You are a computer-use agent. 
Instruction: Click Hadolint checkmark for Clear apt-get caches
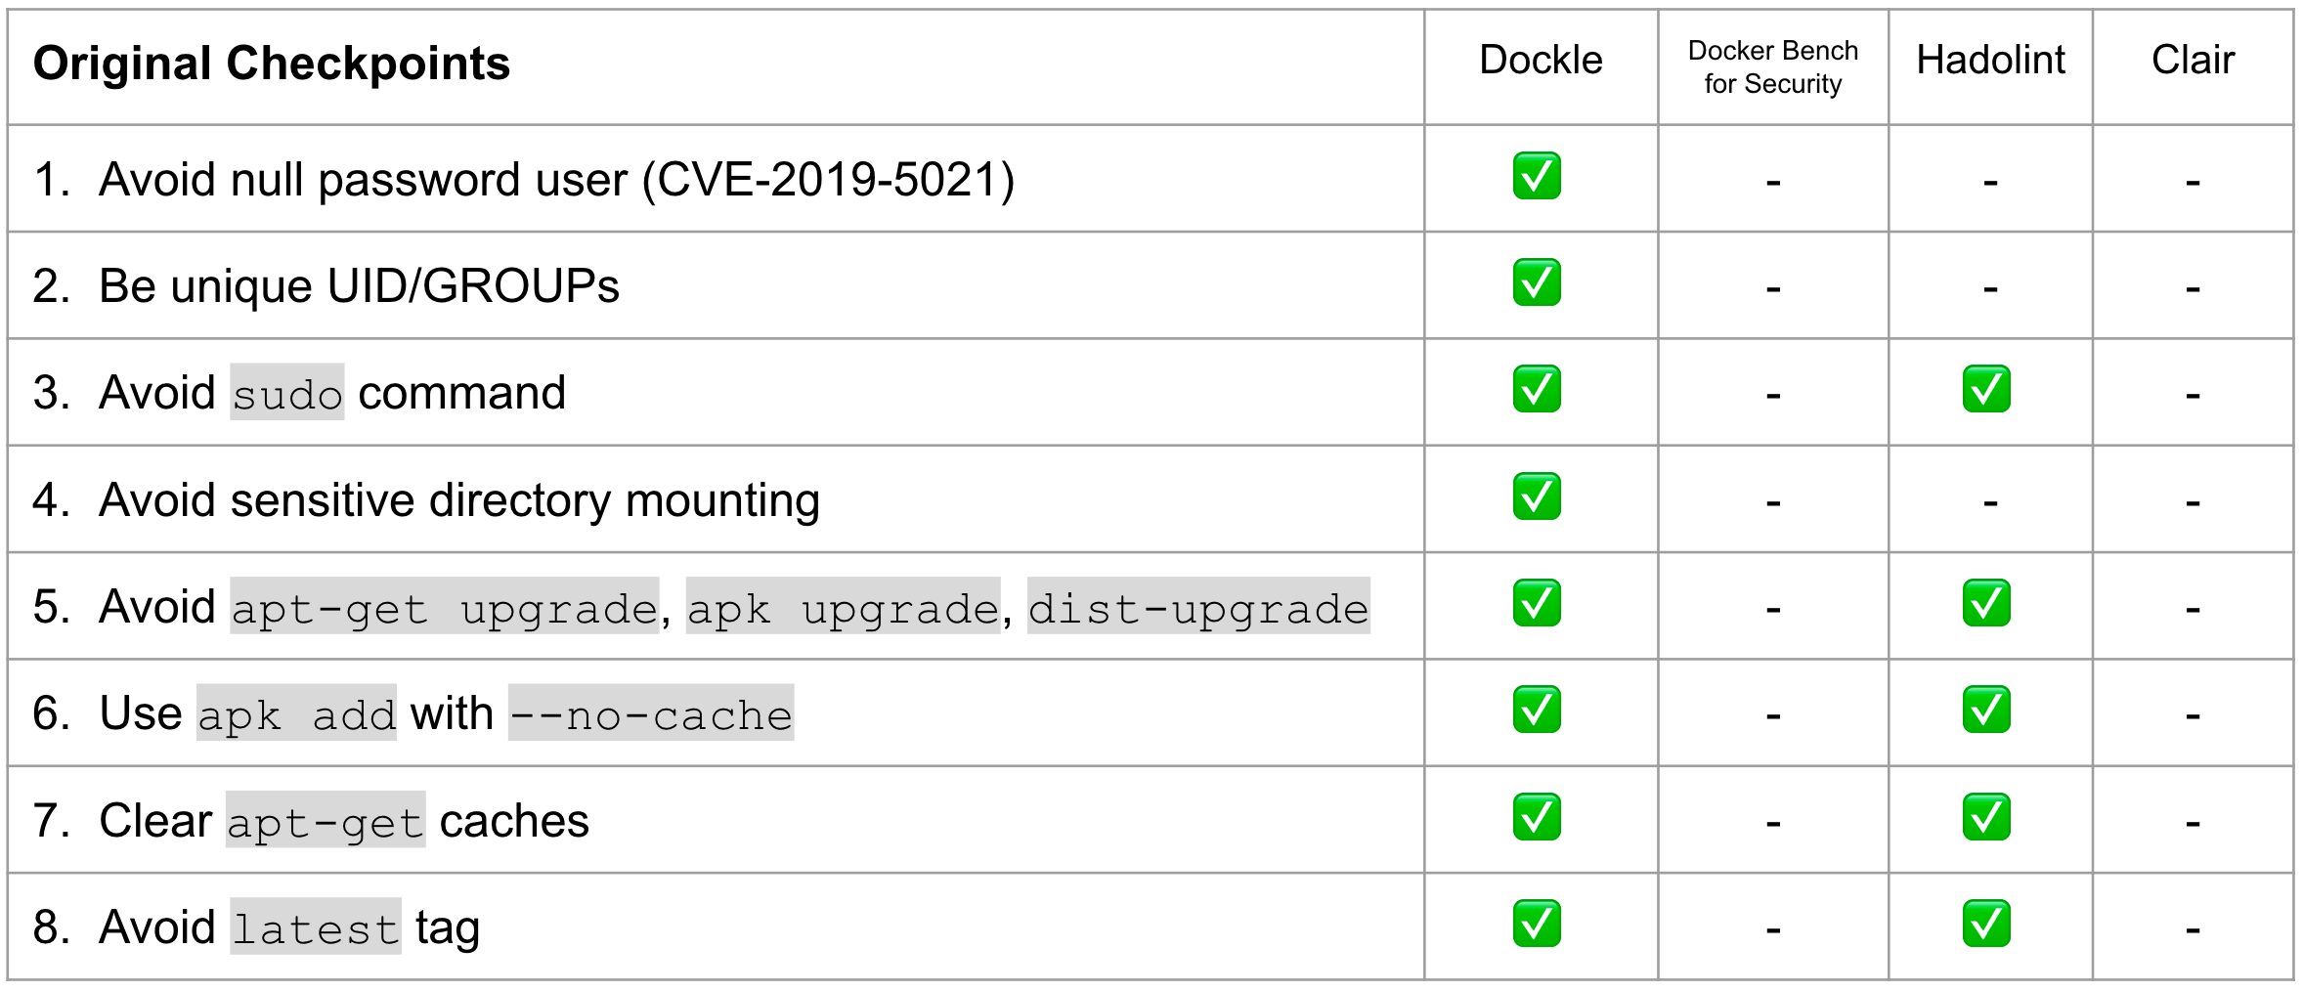[1986, 817]
